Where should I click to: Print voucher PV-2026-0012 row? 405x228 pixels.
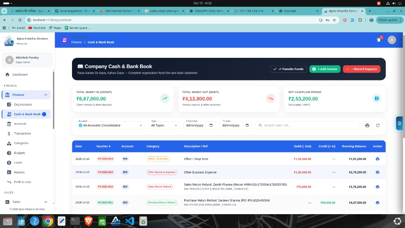[x=377, y=187]
